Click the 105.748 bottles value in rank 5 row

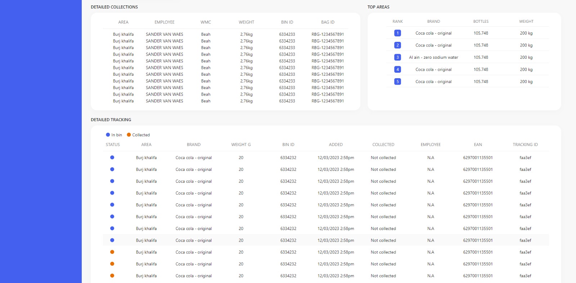[481, 82]
